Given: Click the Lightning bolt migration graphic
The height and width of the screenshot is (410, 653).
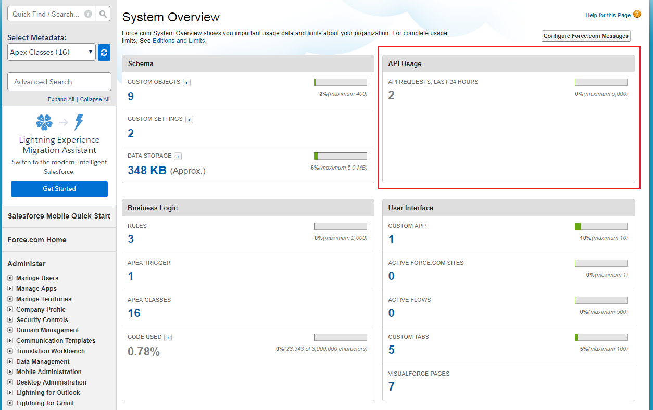Looking at the screenshot, I should coord(78,122).
